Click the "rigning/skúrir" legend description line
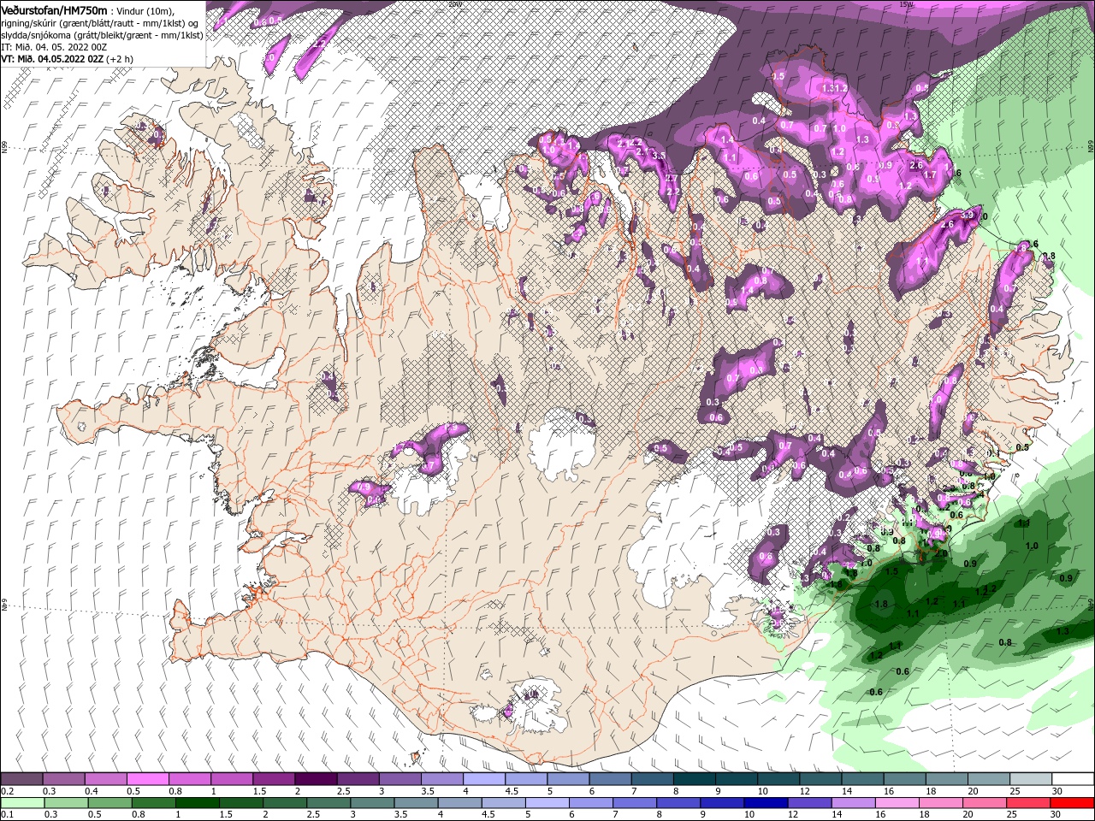Screen dimensions: 1095x821 99,24
